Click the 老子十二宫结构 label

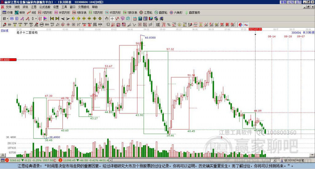(x=27, y=32)
